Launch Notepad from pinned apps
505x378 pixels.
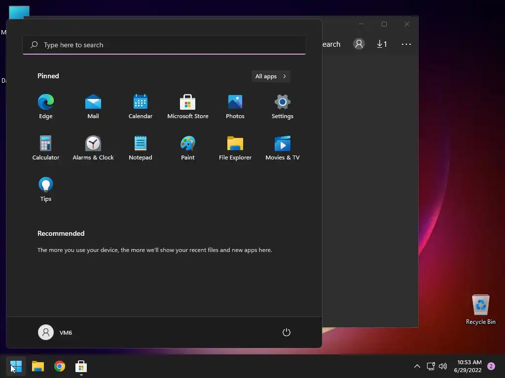141,148
